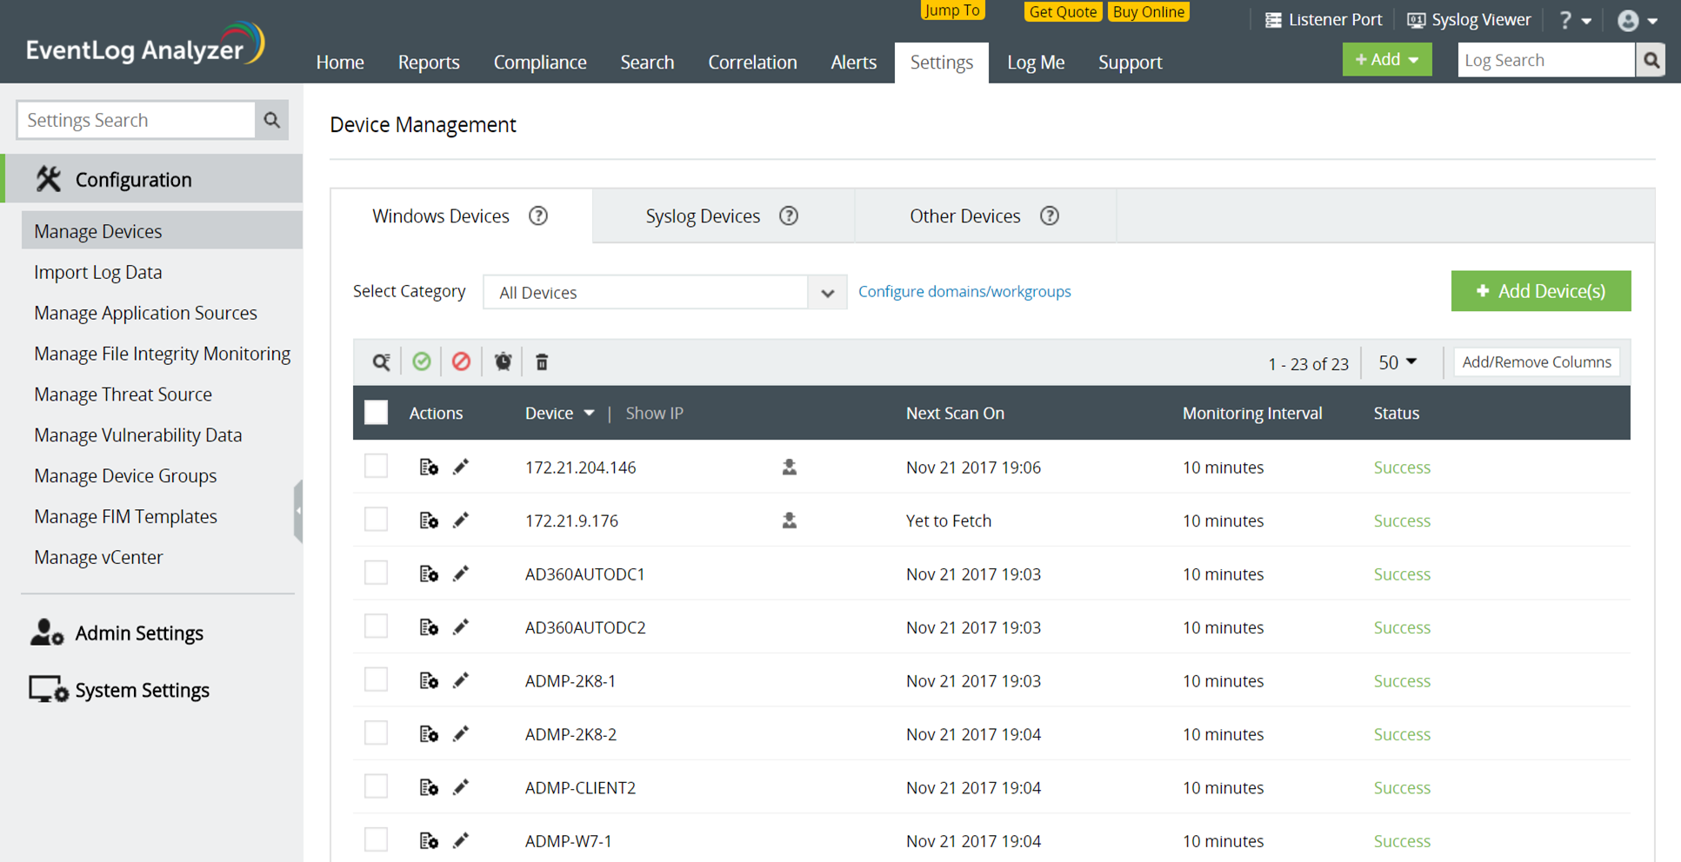1681x862 pixels.
Task: Check the box for AD360AUTODC1
Action: [376, 574]
